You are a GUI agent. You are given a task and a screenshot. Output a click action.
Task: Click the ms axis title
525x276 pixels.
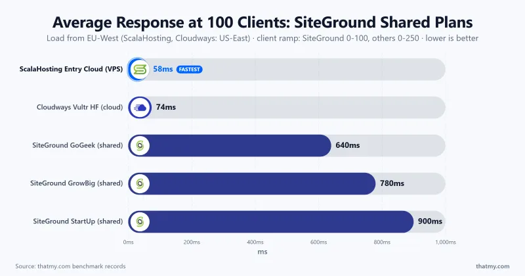pyautogui.click(x=262, y=252)
